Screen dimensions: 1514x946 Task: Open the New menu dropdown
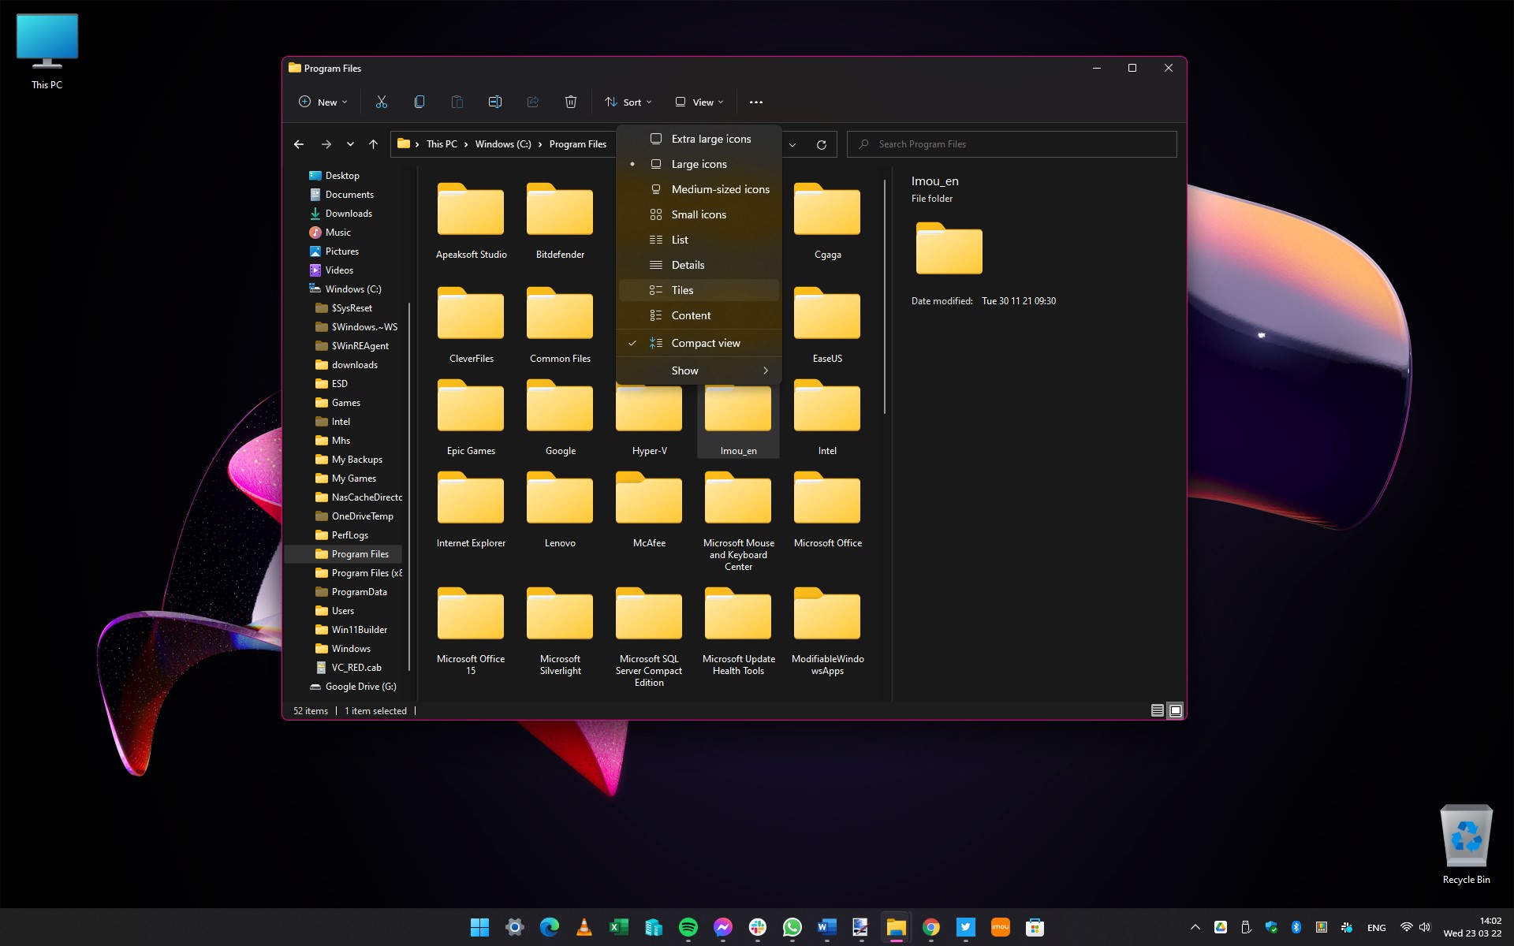322,102
